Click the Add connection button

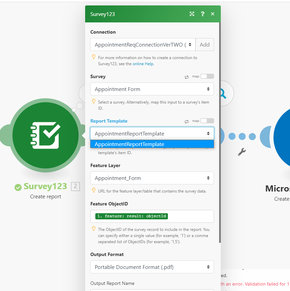[x=205, y=44]
